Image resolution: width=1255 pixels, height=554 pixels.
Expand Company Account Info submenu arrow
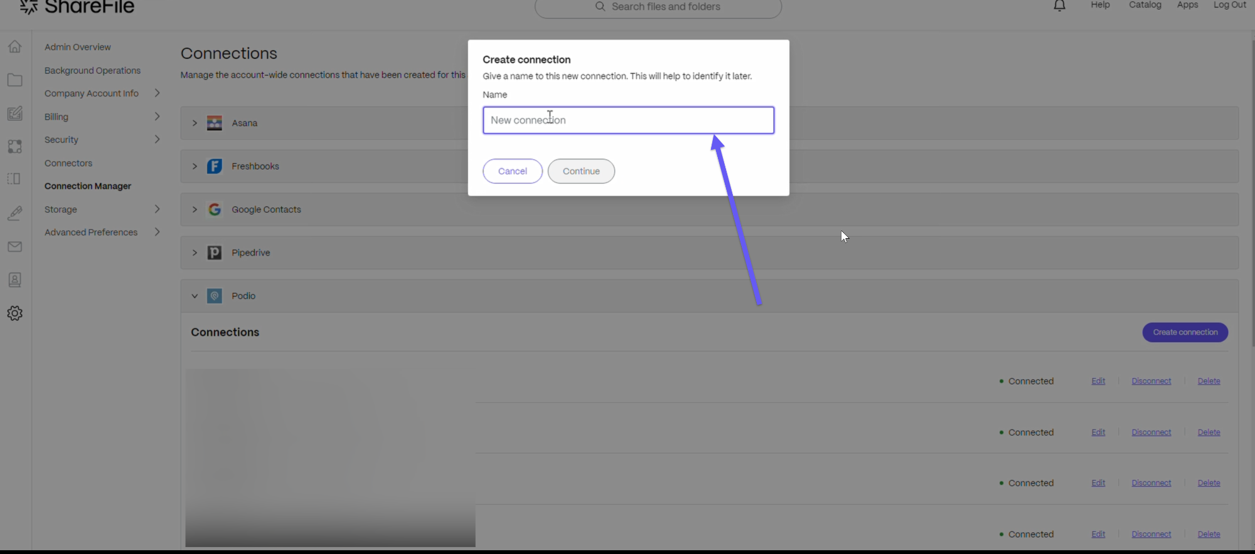coord(157,93)
